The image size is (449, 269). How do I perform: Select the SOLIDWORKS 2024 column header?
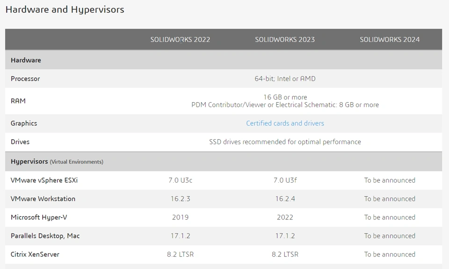(390, 39)
